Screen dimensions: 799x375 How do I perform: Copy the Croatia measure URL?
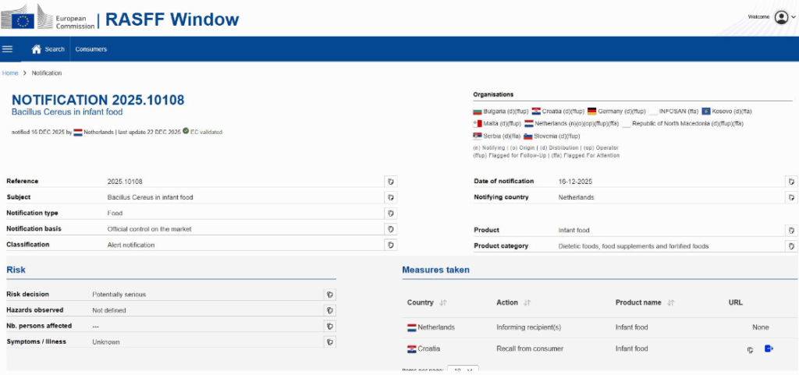click(x=750, y=349)
